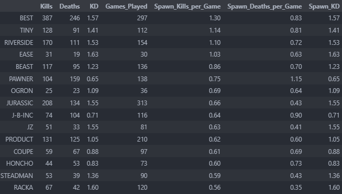Screen dimensions: 342x194
Task: Select the Spawn_Deaths_per_Game column header
Action: 265,6
